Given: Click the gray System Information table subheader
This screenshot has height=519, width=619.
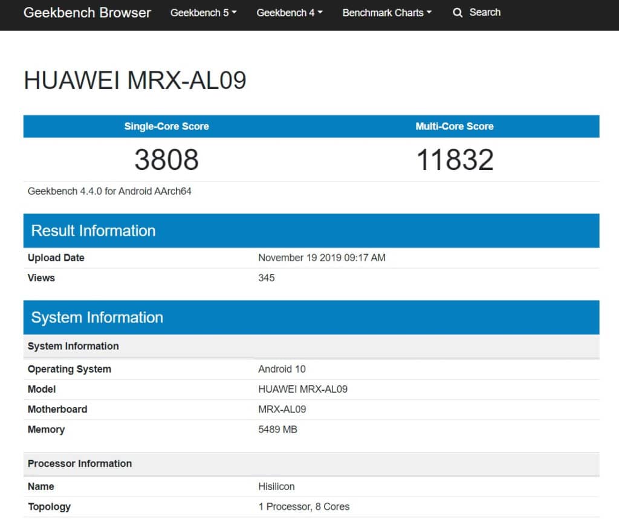Looking at the screenshot, I should click(x=311, y=346).
